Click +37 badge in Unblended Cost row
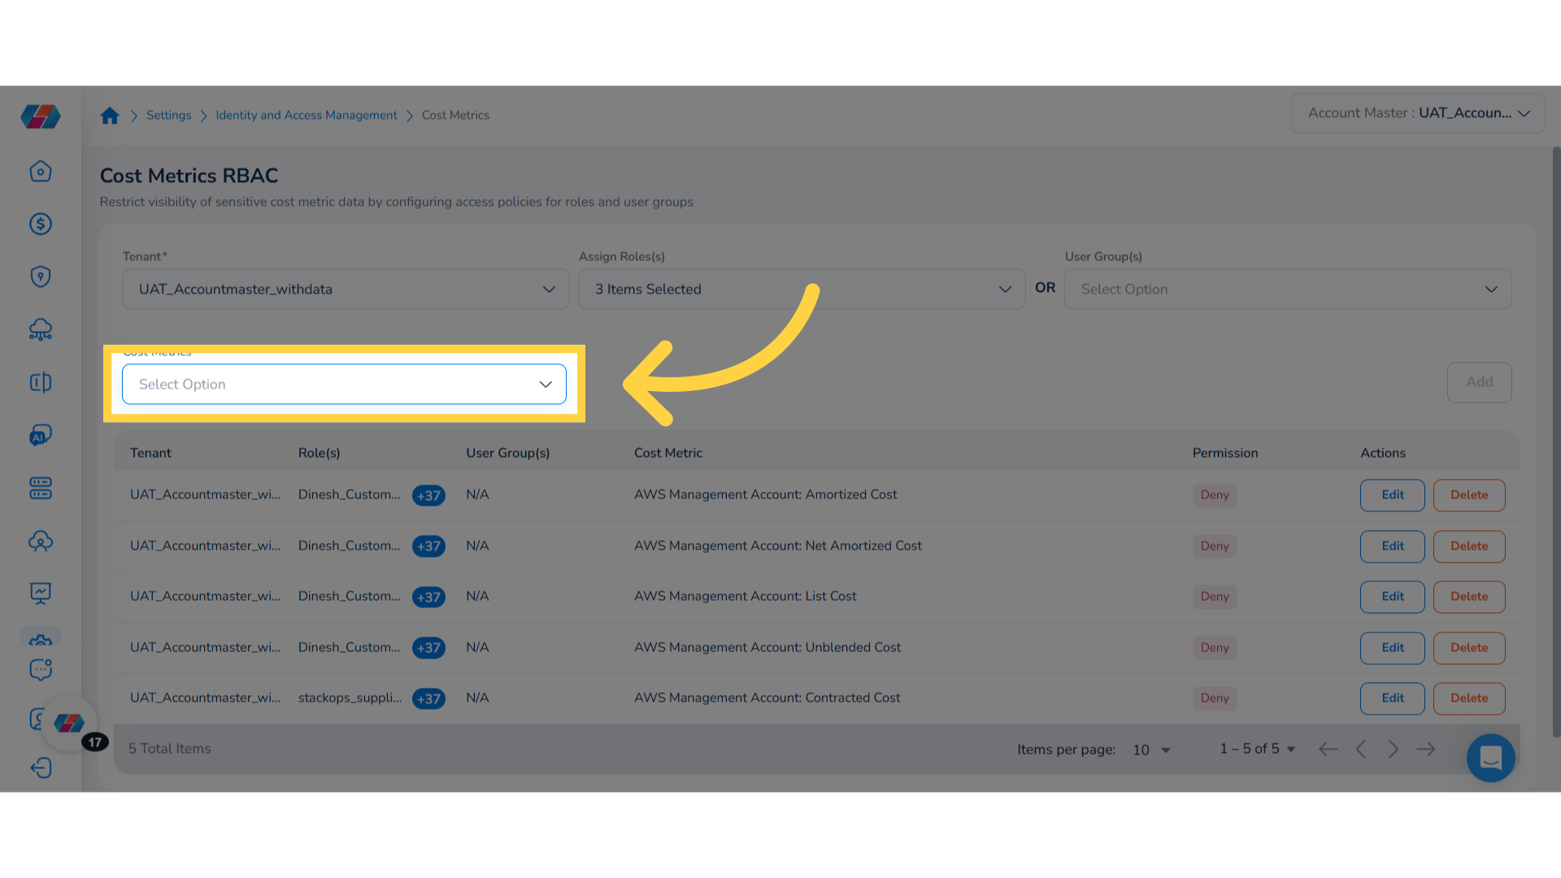1561x878 pixels. (x=428, y=648)
